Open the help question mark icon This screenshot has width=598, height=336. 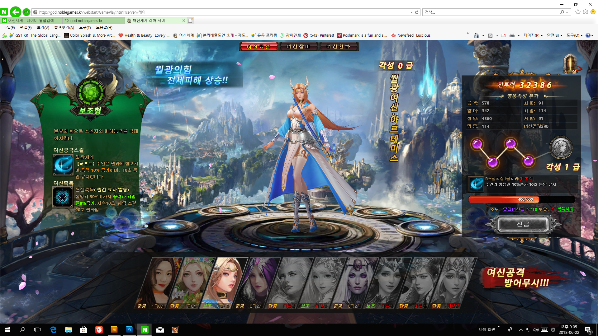pyautogui.click(x=588, y=35)
